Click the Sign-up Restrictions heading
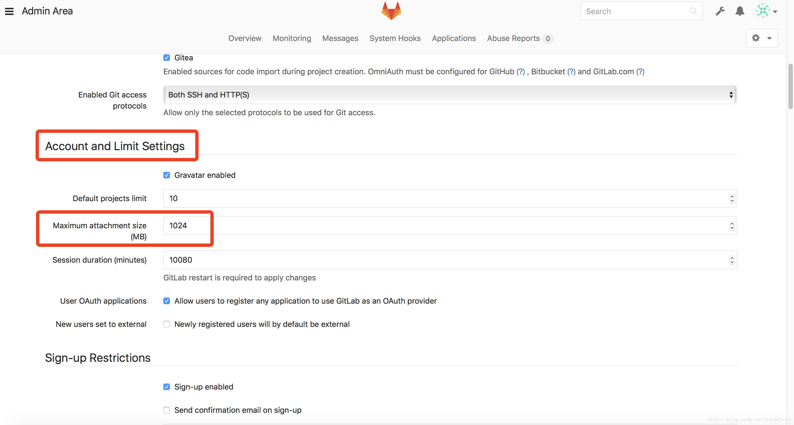The height and width of the screenshot is (425, 794). 98,358
